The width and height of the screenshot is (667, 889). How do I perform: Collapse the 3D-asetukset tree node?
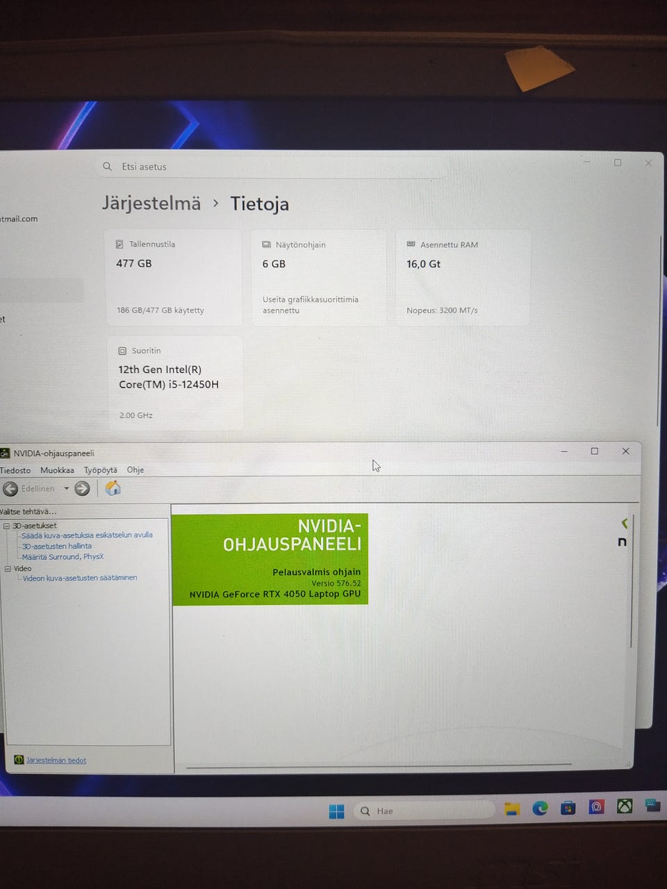click(6, 526)
